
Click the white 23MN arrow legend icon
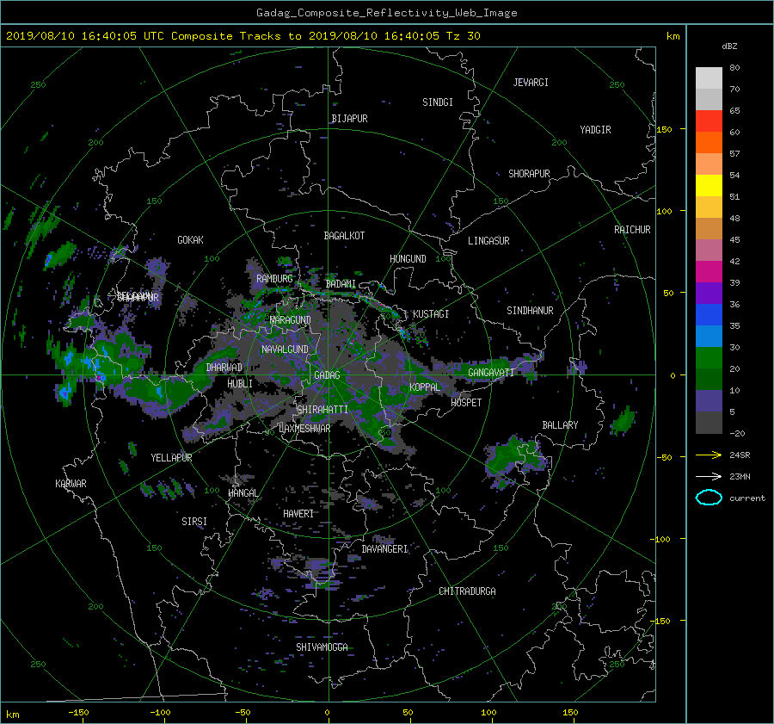pyautogui.click(x=709, y=476)
